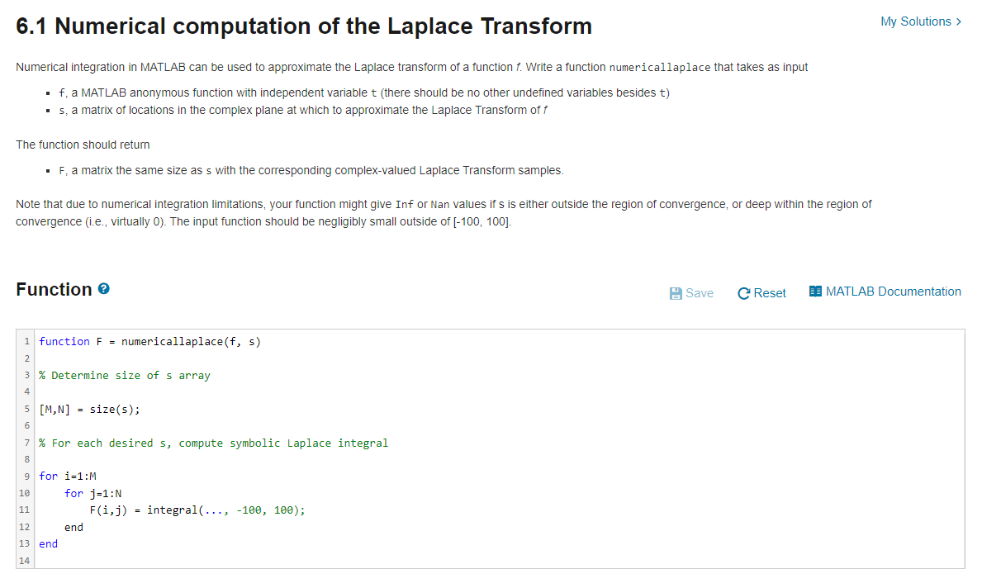Click the chevron beside My Solutions
This screenshot has width=1001, height=588.
[957, 22]
